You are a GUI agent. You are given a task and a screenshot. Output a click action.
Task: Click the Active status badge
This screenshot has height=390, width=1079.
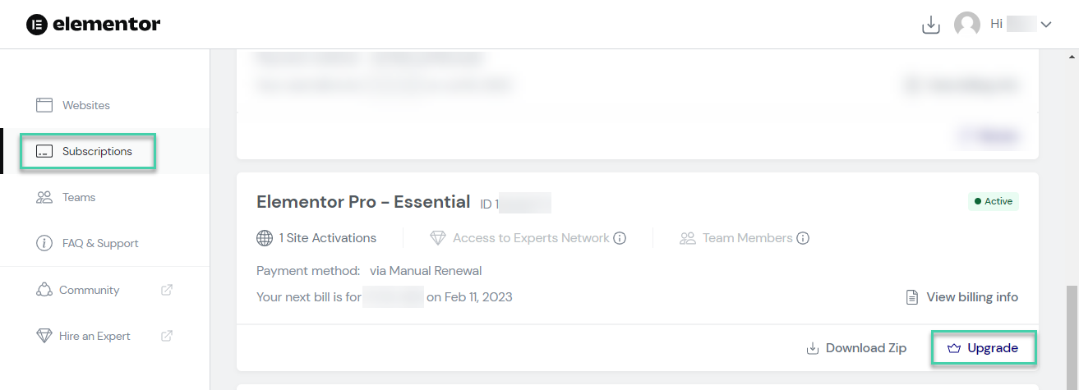point(994,201)
